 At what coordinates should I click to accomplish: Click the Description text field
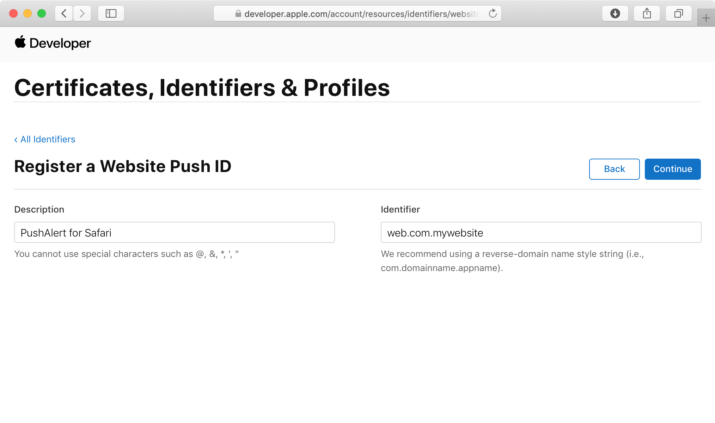pos(174,233)
